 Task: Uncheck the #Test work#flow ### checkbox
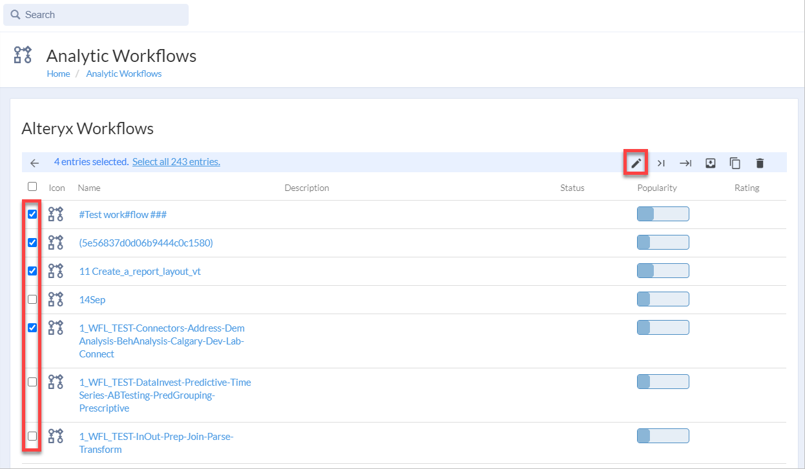[x=32, y=214]
